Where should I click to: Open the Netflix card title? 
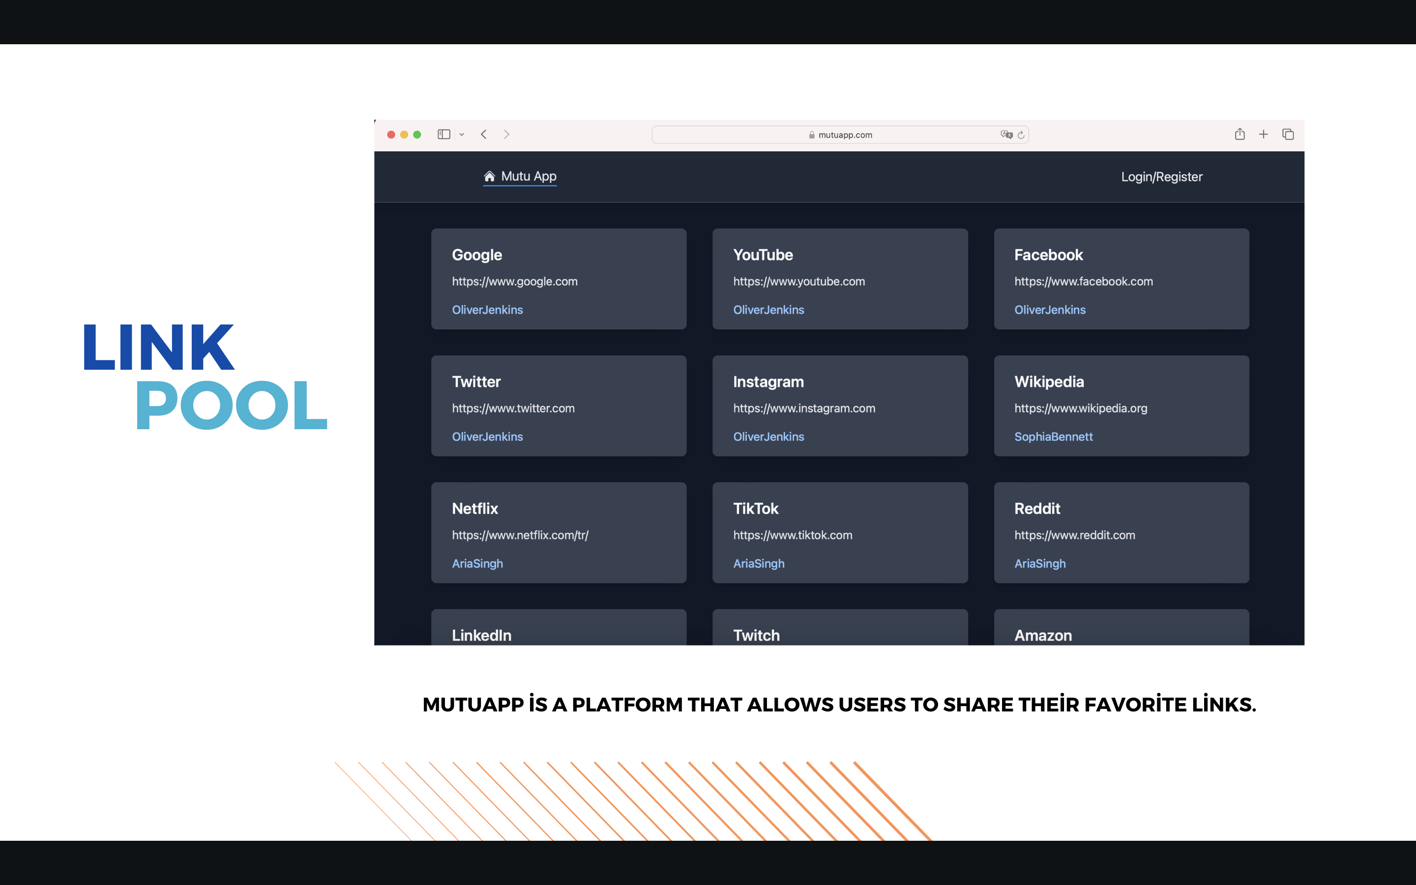point(474,509)
